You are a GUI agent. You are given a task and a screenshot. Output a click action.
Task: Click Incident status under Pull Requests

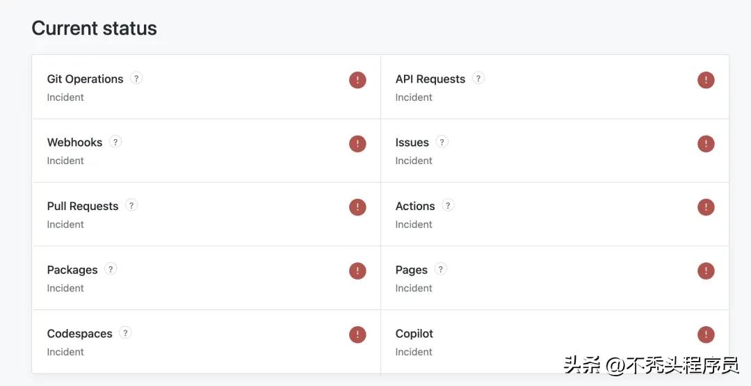tap(65, 225)
